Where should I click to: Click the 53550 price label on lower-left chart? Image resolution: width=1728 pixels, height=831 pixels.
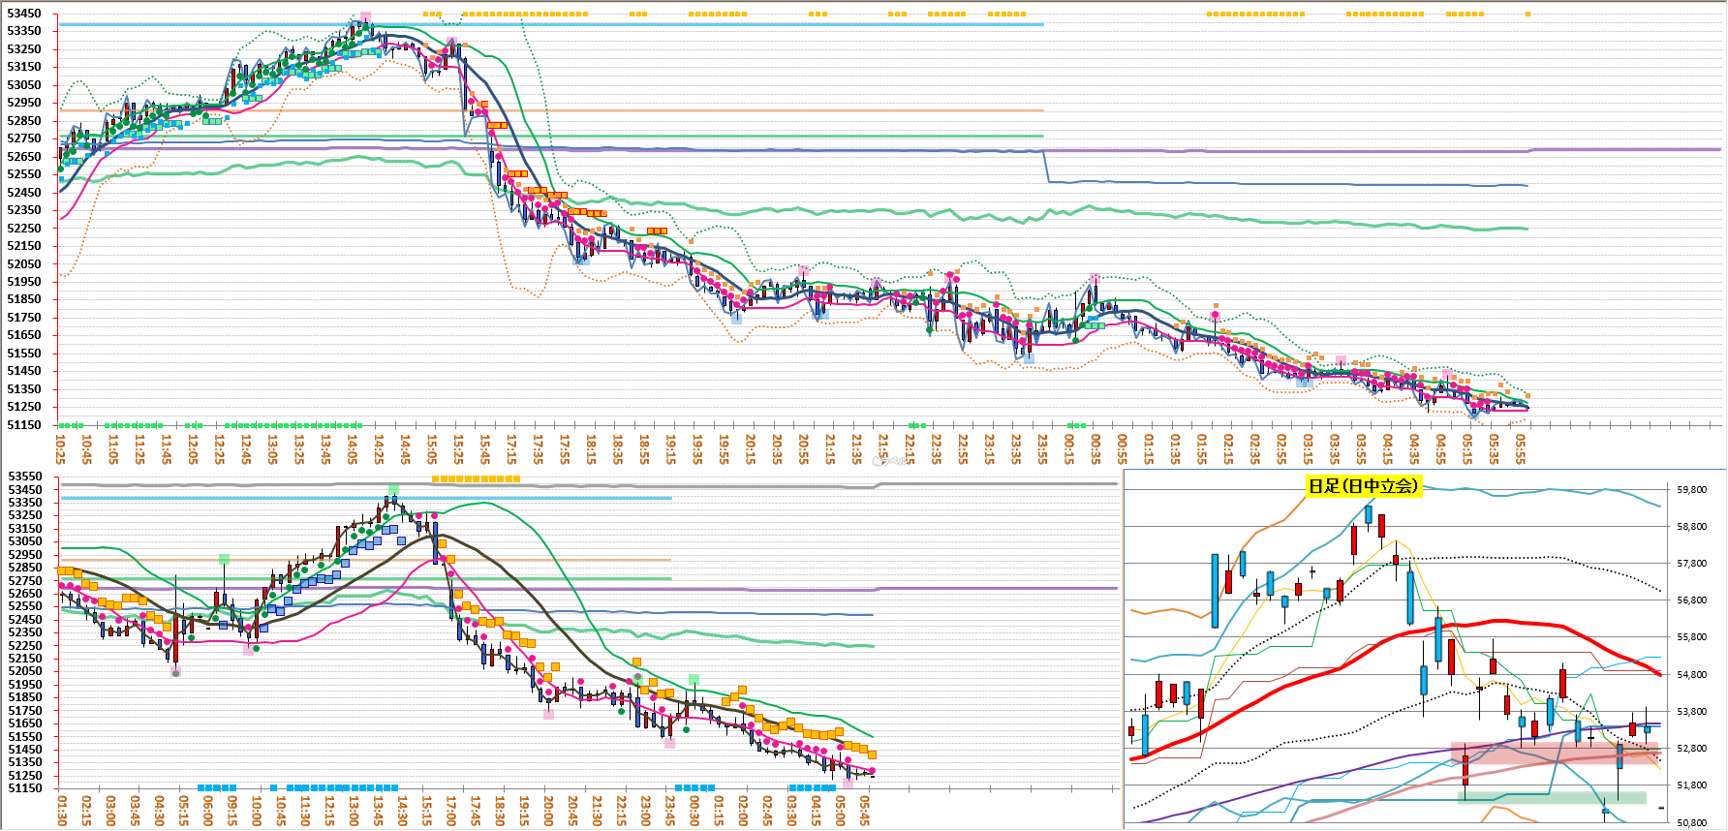25,477
